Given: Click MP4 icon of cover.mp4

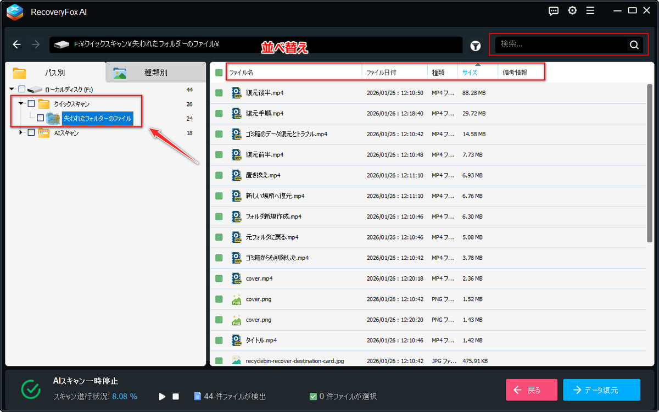Looking at the screenshot, I should [x=236, y=279].
